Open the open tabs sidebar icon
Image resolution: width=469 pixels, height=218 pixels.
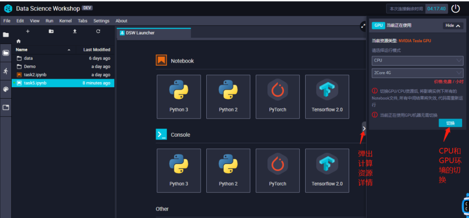point(6,107)
